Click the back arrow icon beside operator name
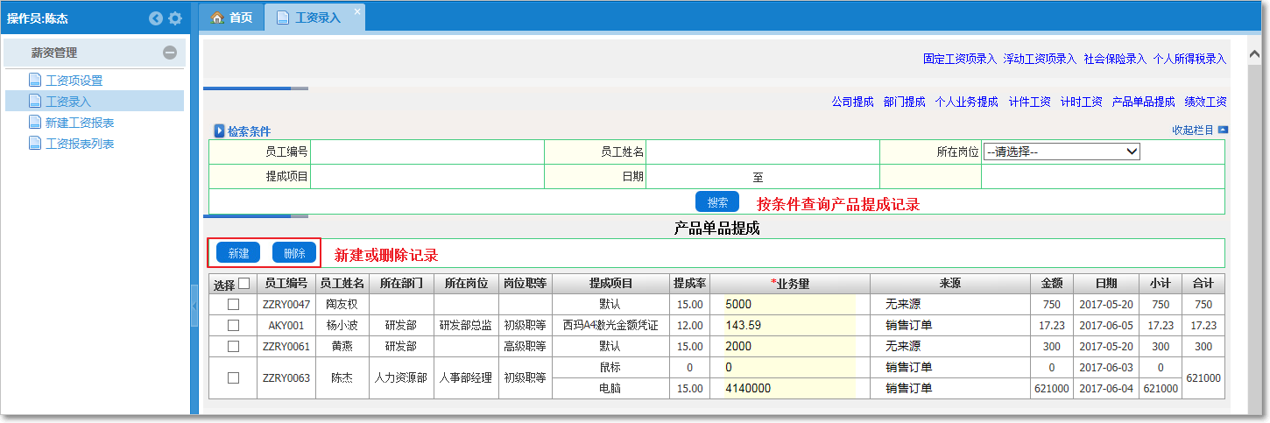 pyautogui.click(x=156, y=18)
